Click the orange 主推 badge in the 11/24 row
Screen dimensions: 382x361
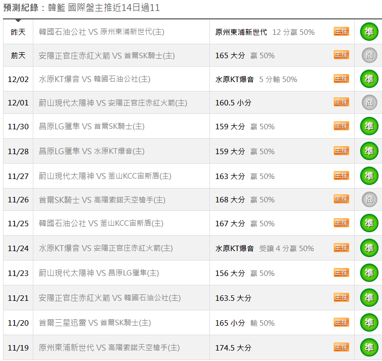click(x=341, y=248)
